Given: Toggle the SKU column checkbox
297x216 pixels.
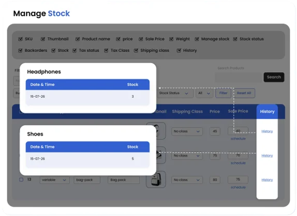Looking at the screenshot, I should pyautogui.click(x=21, y=39).
